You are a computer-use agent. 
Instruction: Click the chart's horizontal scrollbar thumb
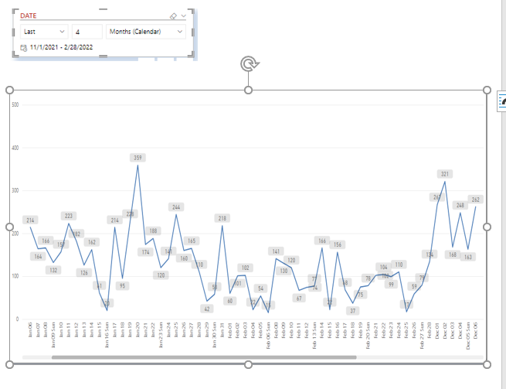[x=204, y=357]
